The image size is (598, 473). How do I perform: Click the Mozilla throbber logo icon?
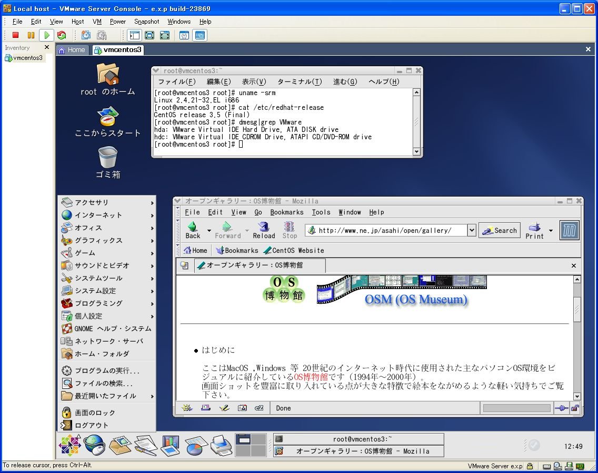[x=570, y=230]
